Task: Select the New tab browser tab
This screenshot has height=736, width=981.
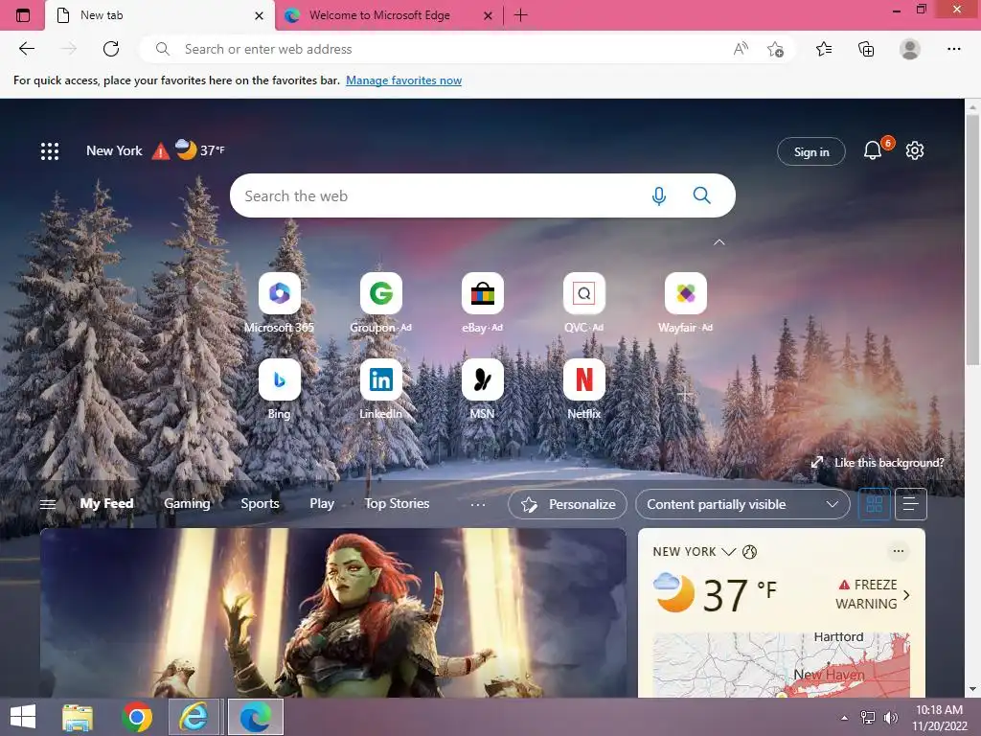Action: point(160,15)
